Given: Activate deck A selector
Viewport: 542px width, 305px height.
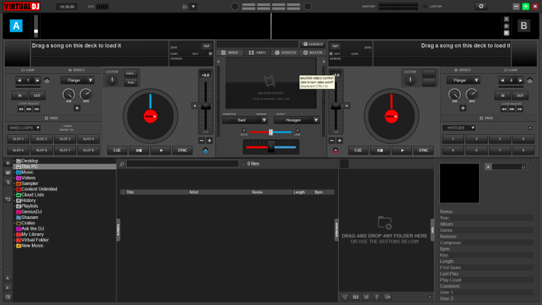Looking at the screenshot, I should pyautogui.click(x=16, y=26).
